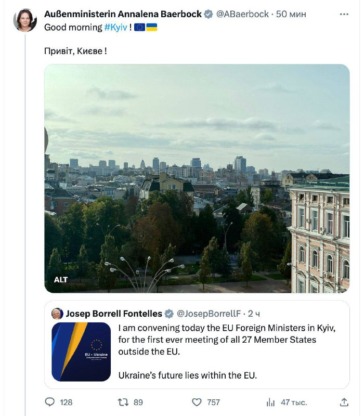This screenshot has width=364, height=416.
Task: Click Baerbock's verified badge icon
Action: pos(209,14)
